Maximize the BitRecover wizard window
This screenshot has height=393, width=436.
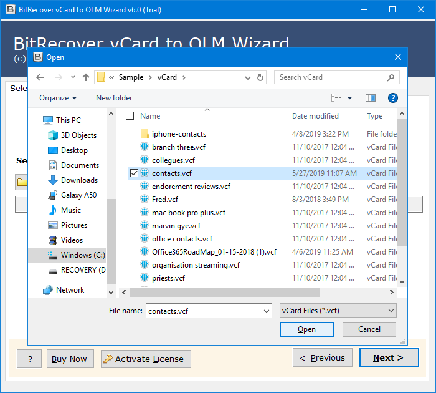(x=392, y=10)
